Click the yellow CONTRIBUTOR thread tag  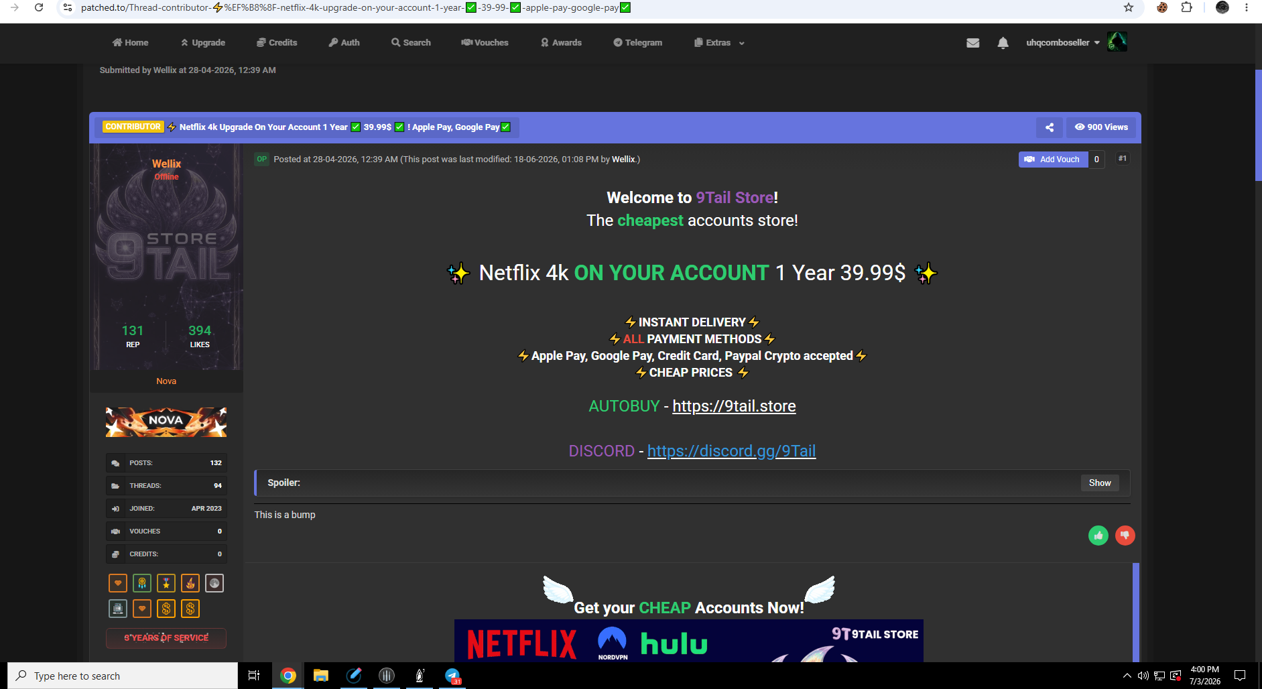tap(133, 127)
